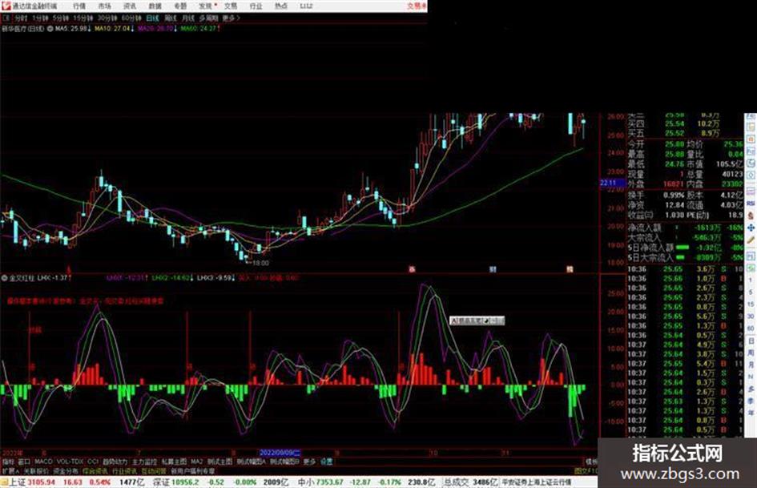
Task: Click the 季 period icon in right toolbar
Action: coord(751,401)
